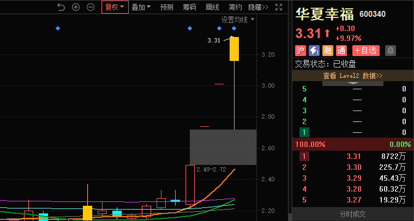This screenshot has height=221, width=414.
Task: Add stock with +自选 button
Action: 365,51
